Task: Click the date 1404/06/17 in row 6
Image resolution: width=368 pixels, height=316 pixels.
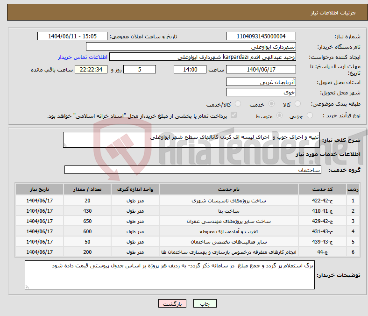Action: coord(39,252)
